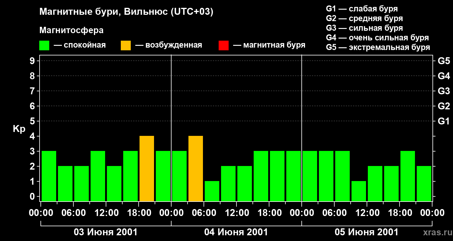The image size is (453, 241).
Task: Click the 'Магнитосфера' heading
Action: pos(71,30)
